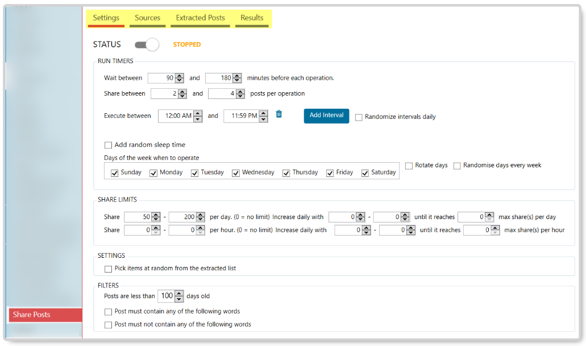Uncheck the Friday checkbox

tap(330, 173)
